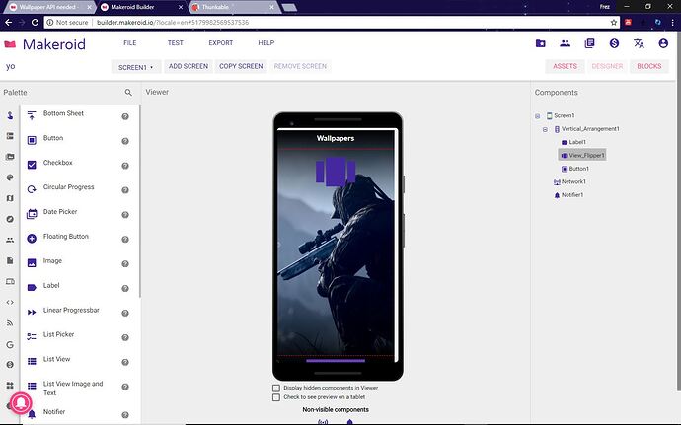The image size is (681, 425).
Task: Open the red notification bell bubble
Action: pos(20,403)
